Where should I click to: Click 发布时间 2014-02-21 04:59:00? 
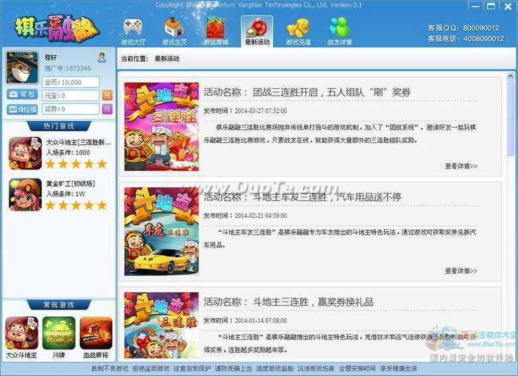245,215
